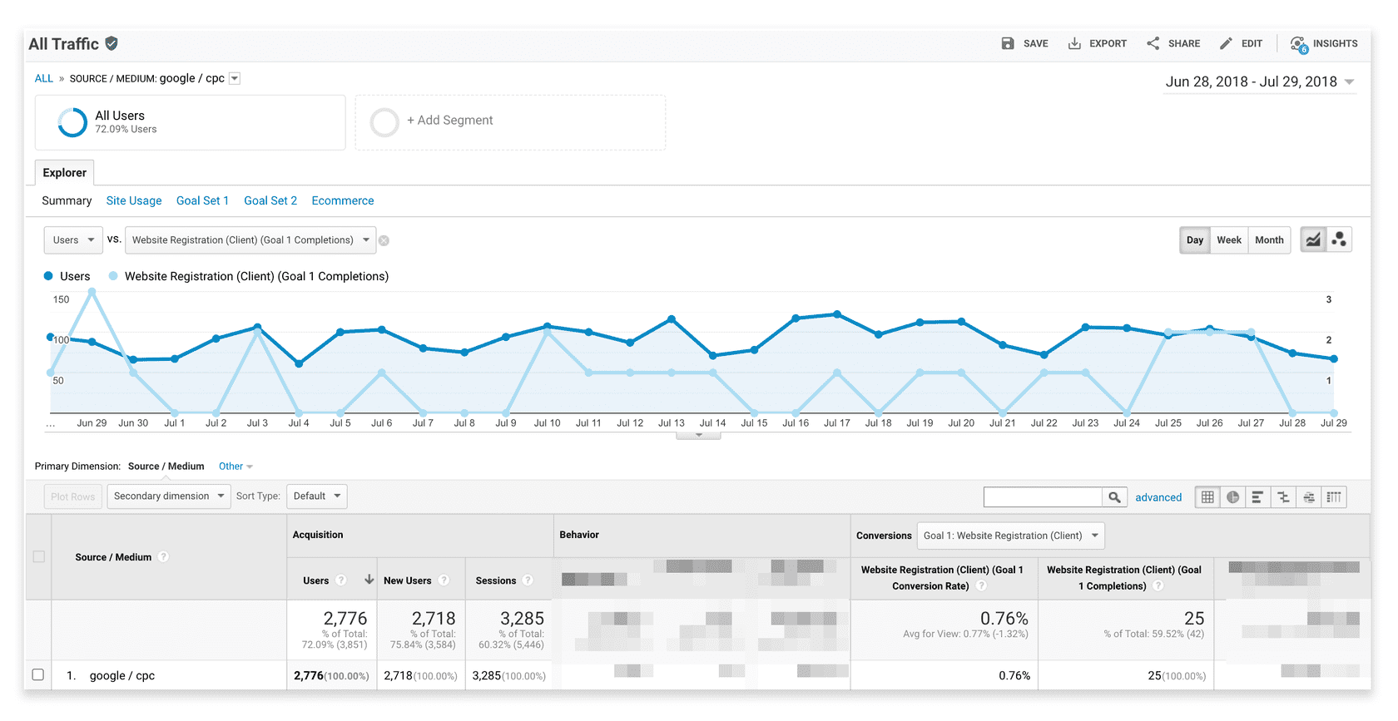
Task: Click the Users legend blue dot
Action: (x=48, y=276)
